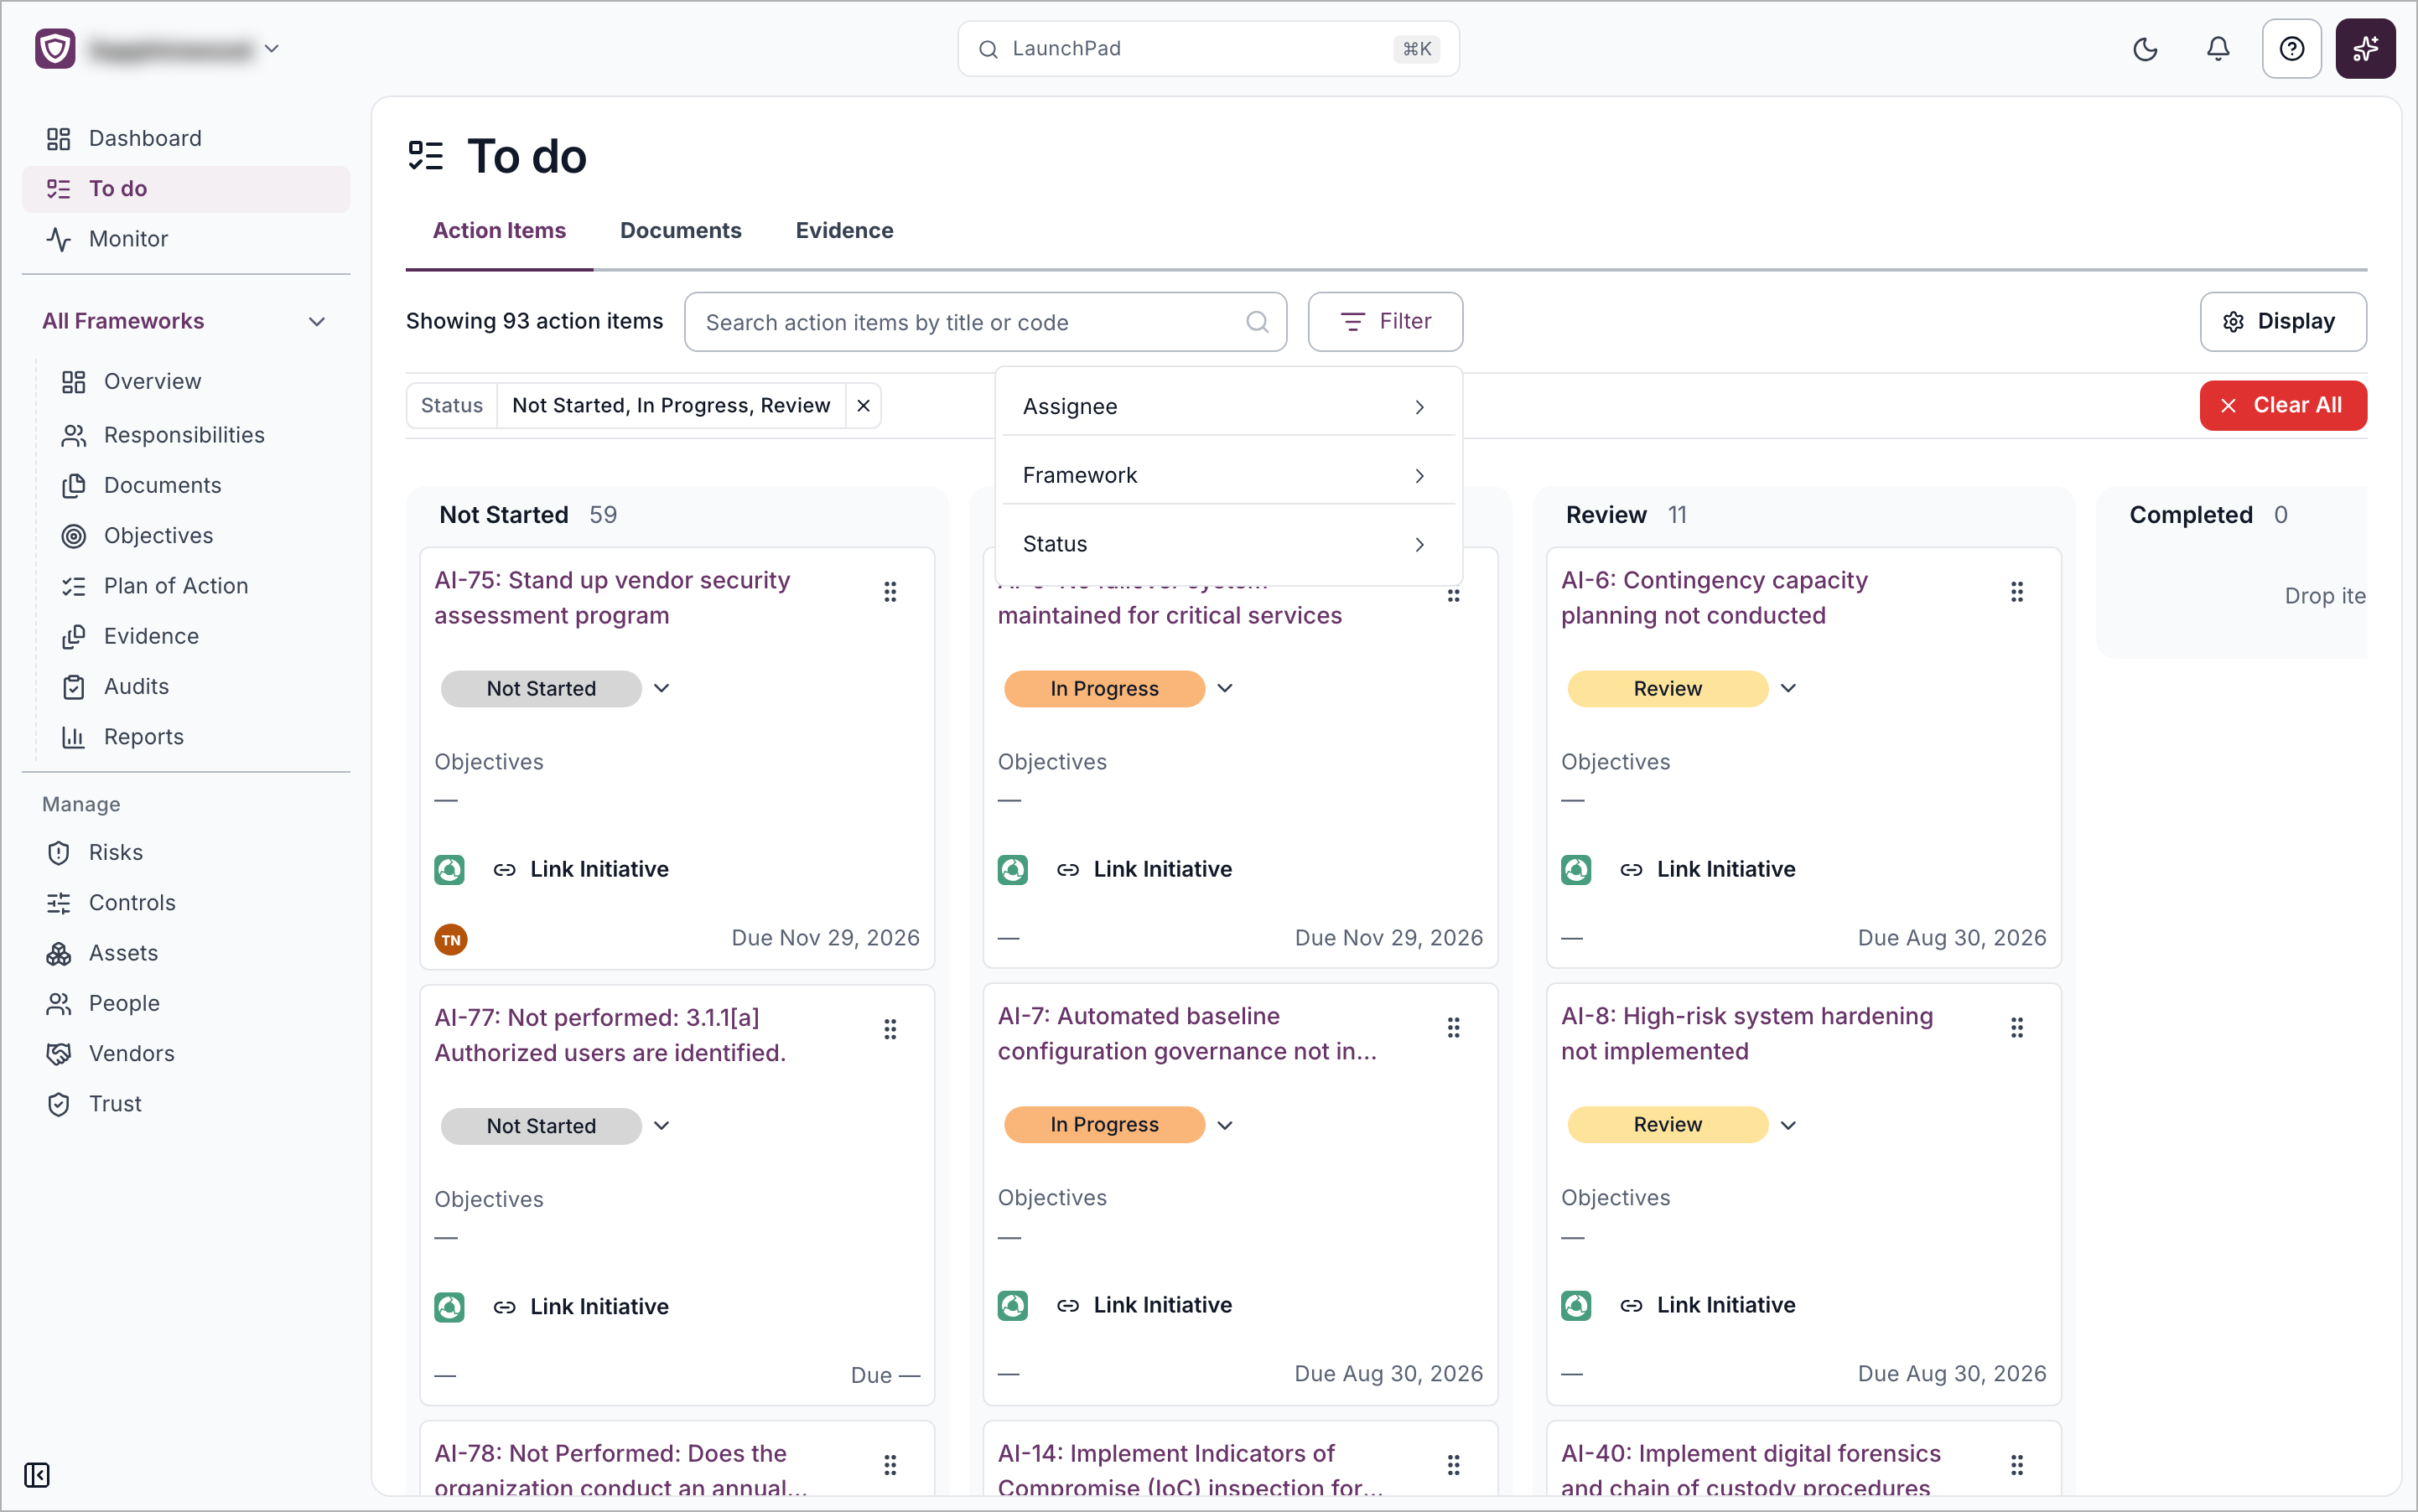The image size is (2418, 1512).
Task: Open drag handle menu on AI-8 card
Action: (x=2016, y=1027)
